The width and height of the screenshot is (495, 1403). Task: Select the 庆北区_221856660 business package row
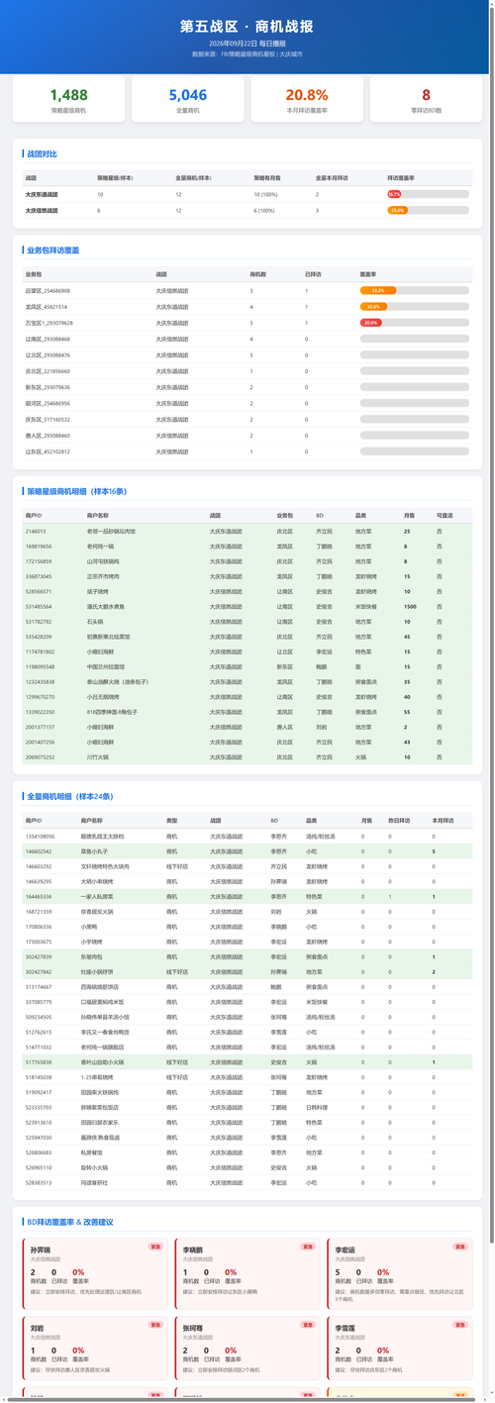coord(247,370)
